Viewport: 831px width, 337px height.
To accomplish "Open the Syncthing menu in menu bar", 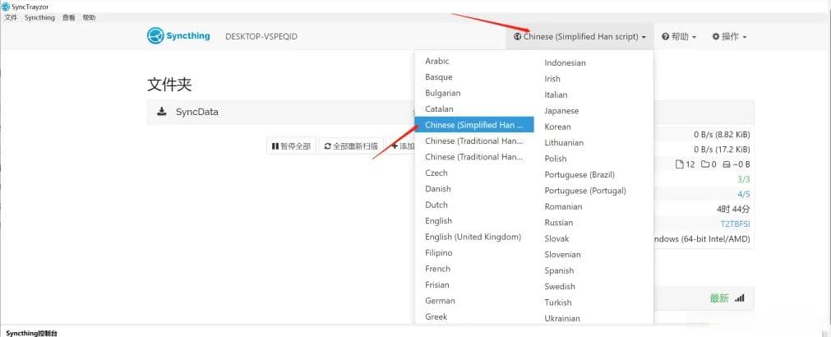I will click(x=39, y=17).
